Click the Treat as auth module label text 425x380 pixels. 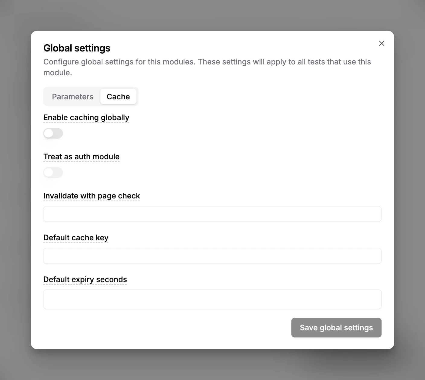pos(81,157)
